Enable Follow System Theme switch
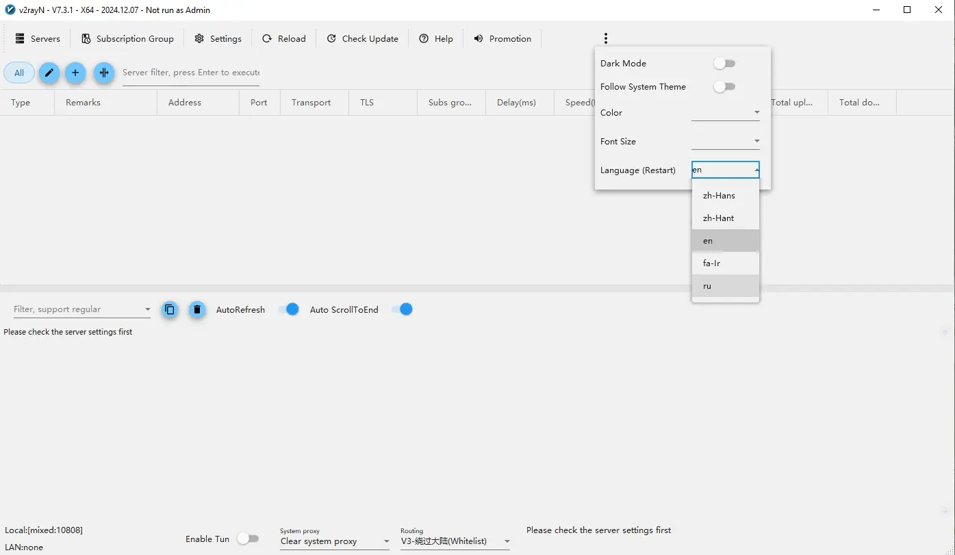The image size is (955, 555). coord(724,87)
